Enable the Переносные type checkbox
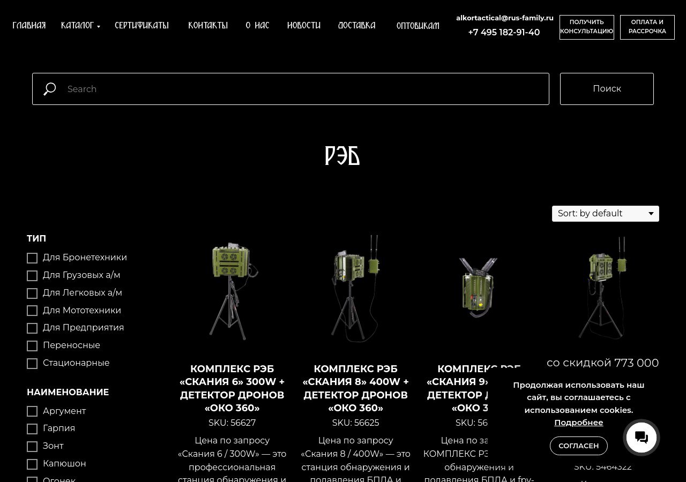 [x=33, y=346]
